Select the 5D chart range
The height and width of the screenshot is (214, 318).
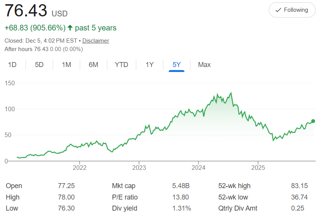click(x=39, y=65)
